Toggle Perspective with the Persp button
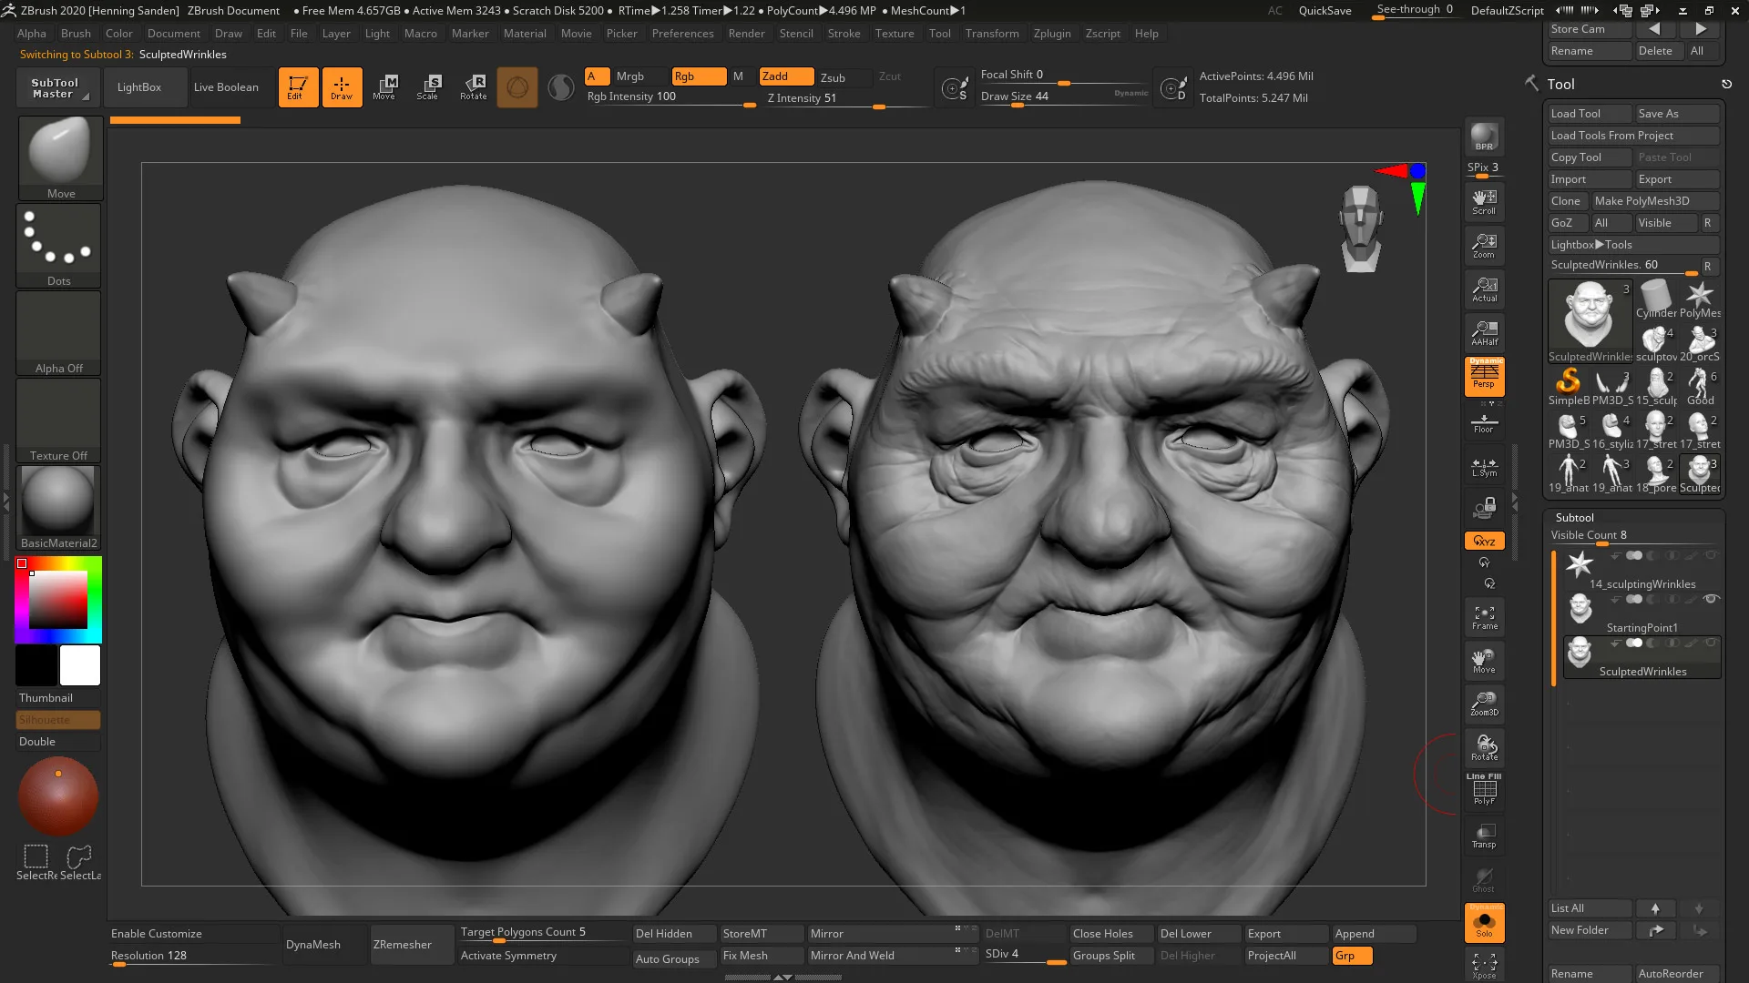 click(x=1484, y=378)
